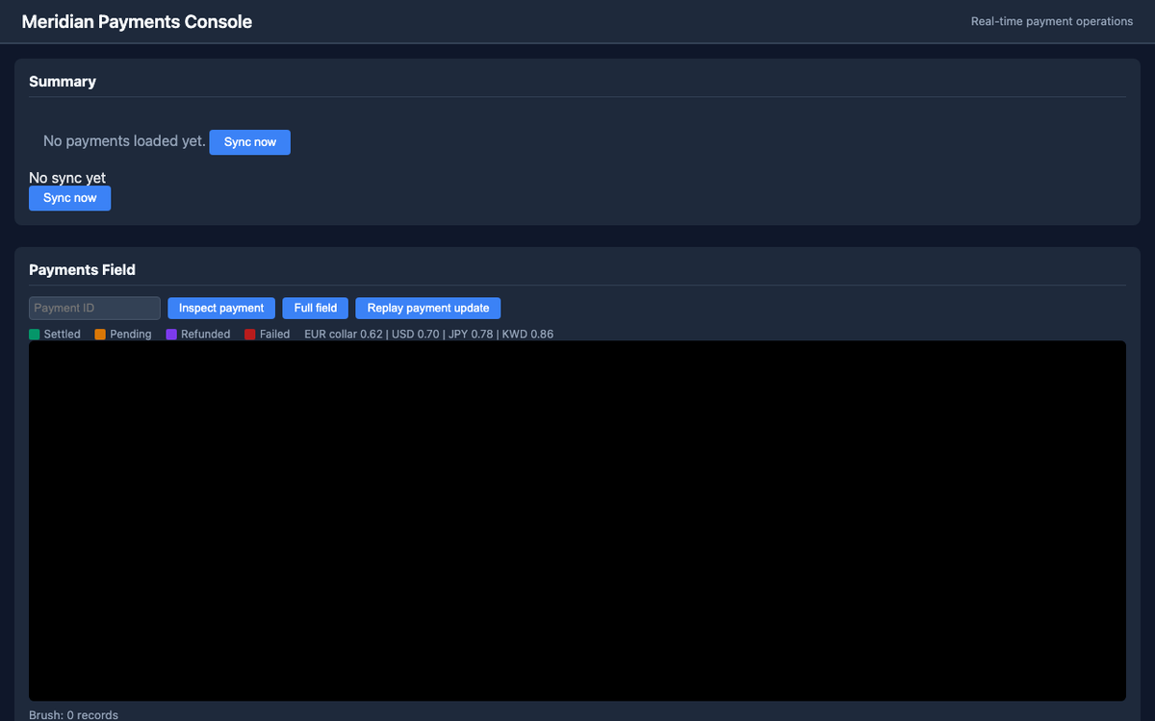Click the orange Pending legend swatch
The height and width of the screenshot is (721, 1155).
click(x=100, y=335)
